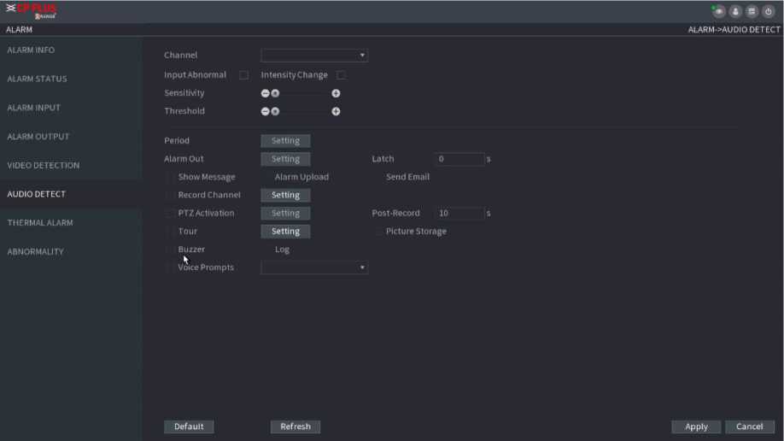The image size is (784, 441).
Task: Click the Sensitivity slider track
Action: tap(303, 93)
